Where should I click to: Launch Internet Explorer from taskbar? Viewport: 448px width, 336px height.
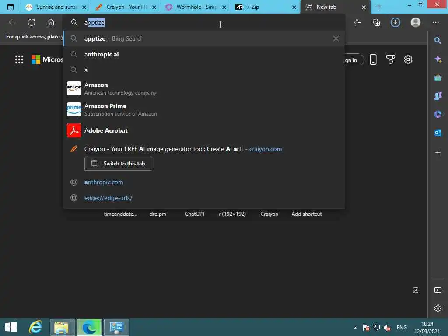tap(35, 327)
